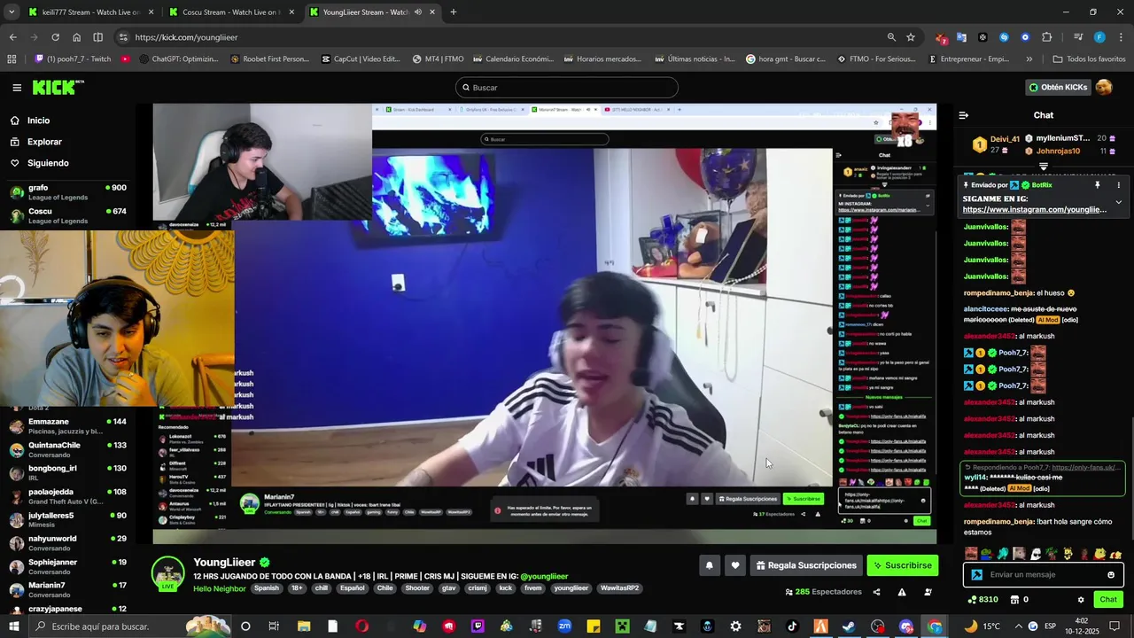Open Sophiejanner channel in sidebar
Viewport: 1134px width, 638px height.
click(69, 566)
